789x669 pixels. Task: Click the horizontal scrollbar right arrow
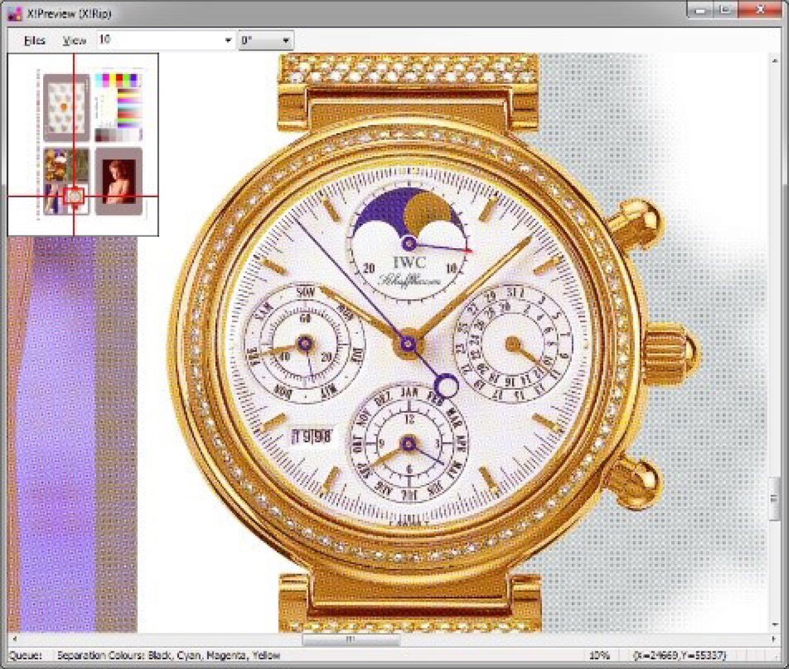tap(773, 639)
